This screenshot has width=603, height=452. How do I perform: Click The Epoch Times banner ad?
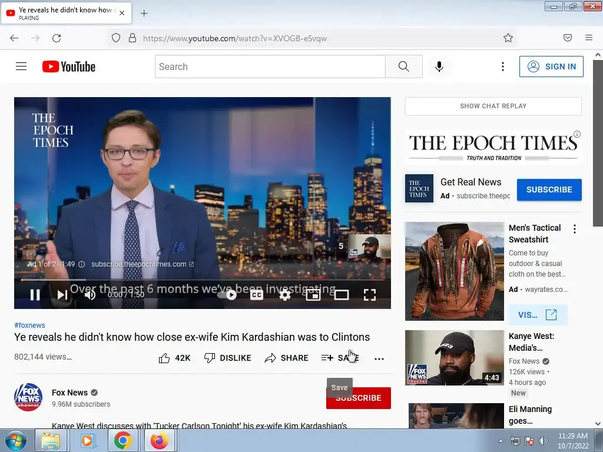pyautogui.click(x=493, y=147)
